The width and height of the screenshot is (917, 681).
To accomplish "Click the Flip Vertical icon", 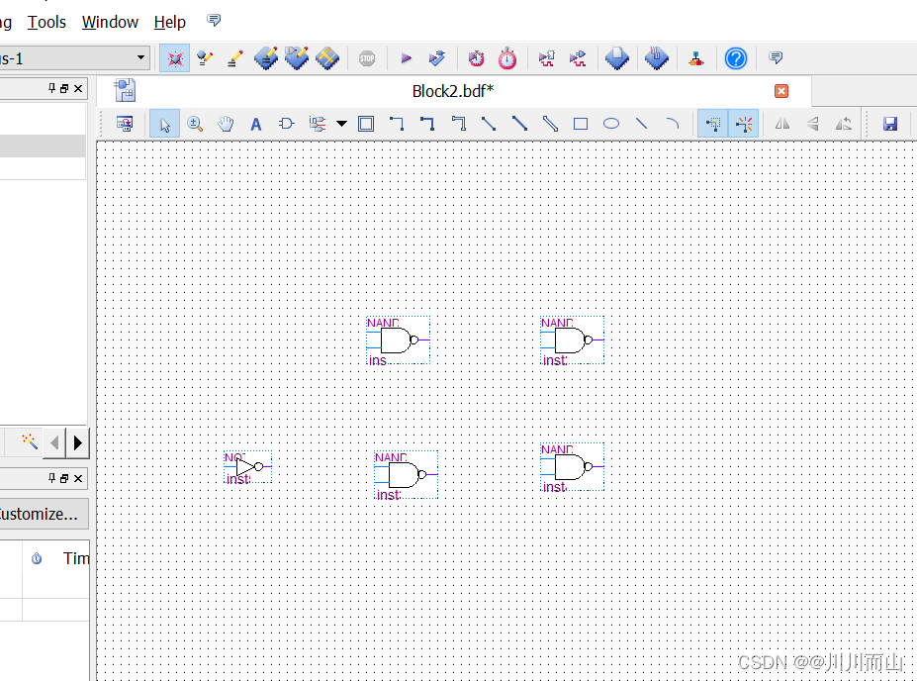I will coord(813,124).
